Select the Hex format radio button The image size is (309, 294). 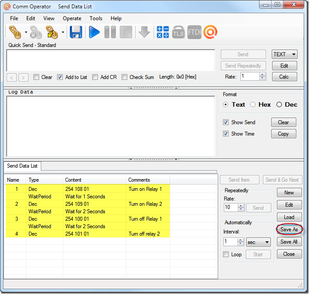click(x=253, y=104)
